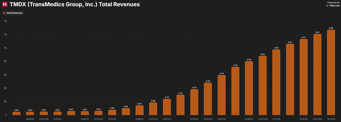341x122 pixels.
Task: Click the 9/30/22 axis date
Action: [140, 119]
